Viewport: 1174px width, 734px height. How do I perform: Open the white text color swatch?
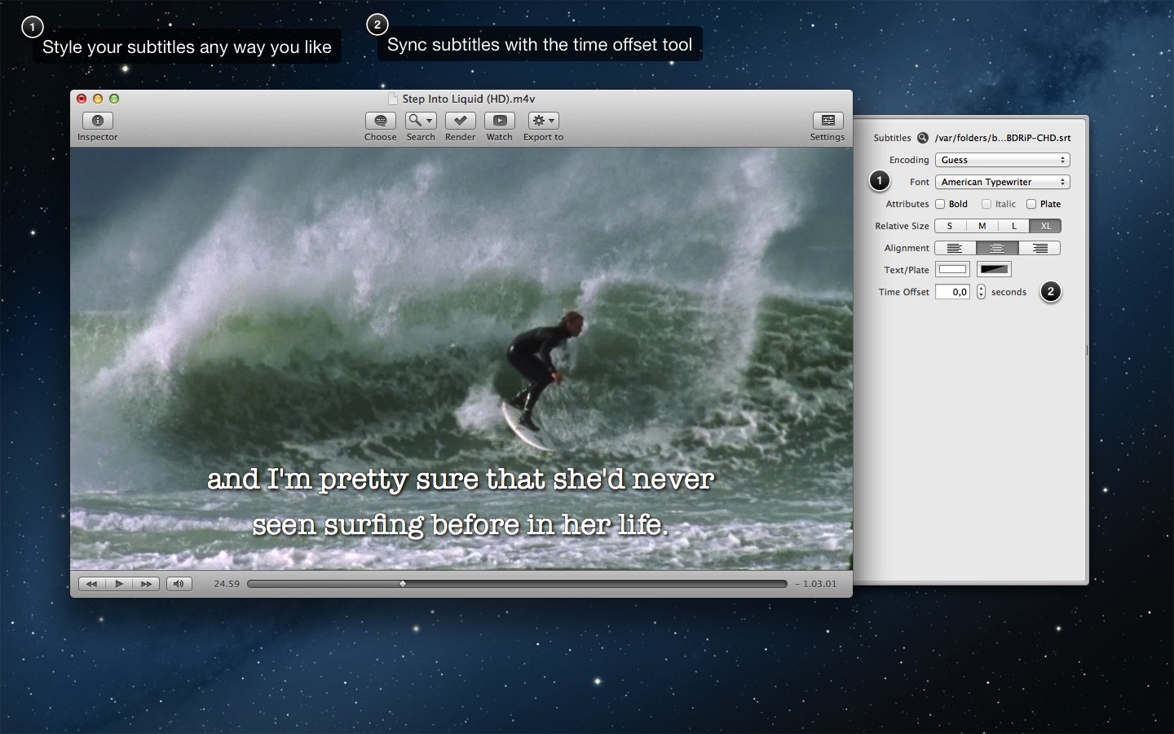(952, 270)
